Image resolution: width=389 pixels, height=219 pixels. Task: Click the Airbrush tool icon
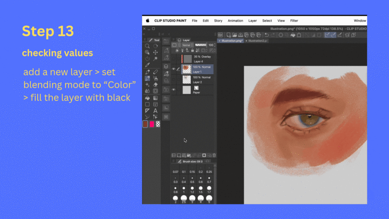click(x=156, y=78)
